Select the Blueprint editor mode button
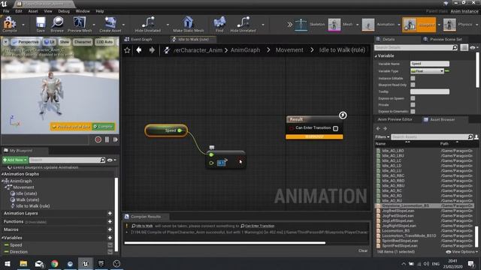This screenshot has height=270, width=481. (x=419, y=25)
